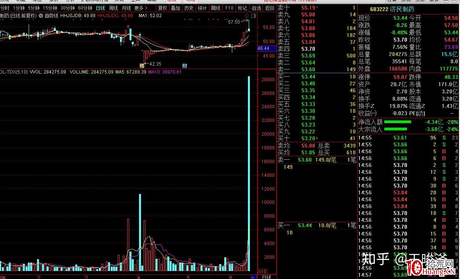Click the 叠加 overlay button
This screenshot has width=460, height=279.
tap(176, 8)
